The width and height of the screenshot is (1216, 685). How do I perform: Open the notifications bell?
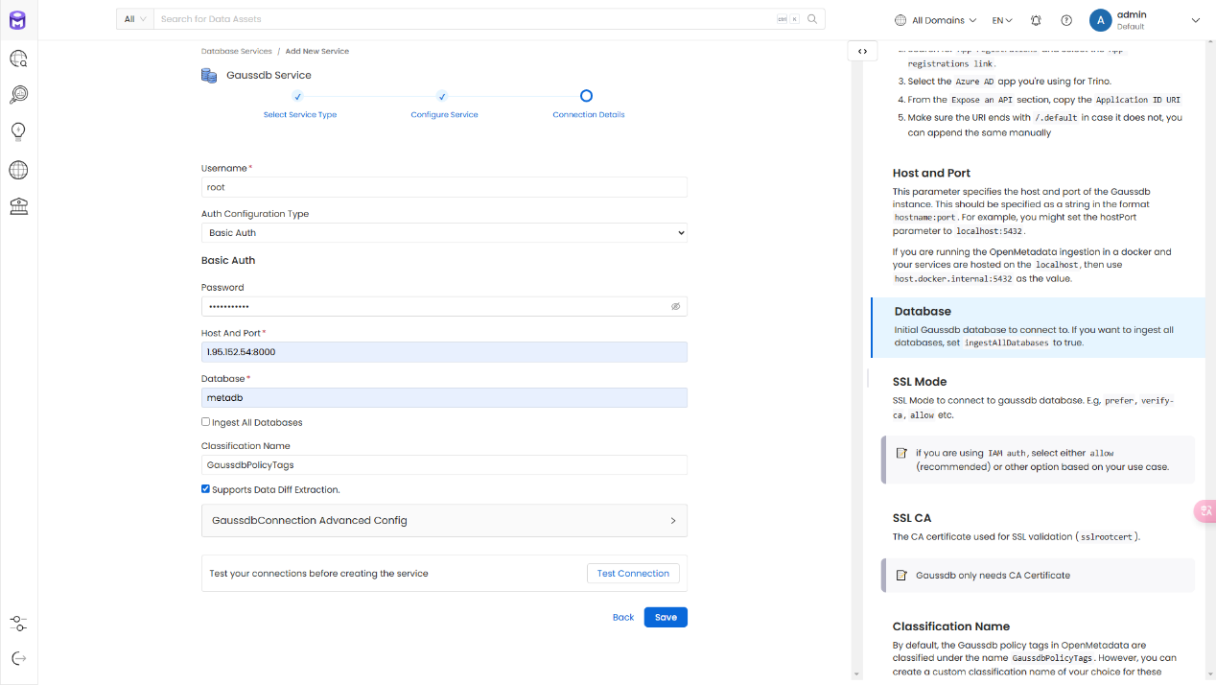(1036, 20)
